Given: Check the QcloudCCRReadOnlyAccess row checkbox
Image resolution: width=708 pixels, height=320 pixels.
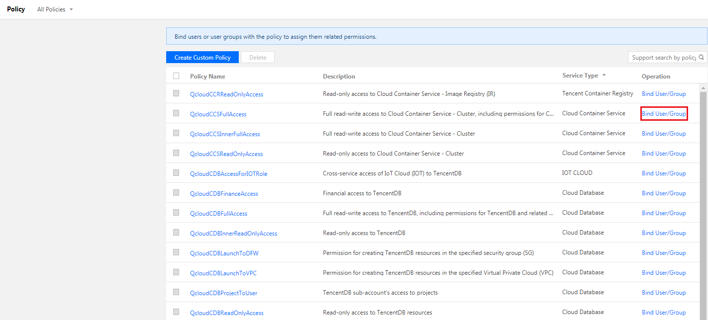Looking at the screenshot, I should point(176,93).
